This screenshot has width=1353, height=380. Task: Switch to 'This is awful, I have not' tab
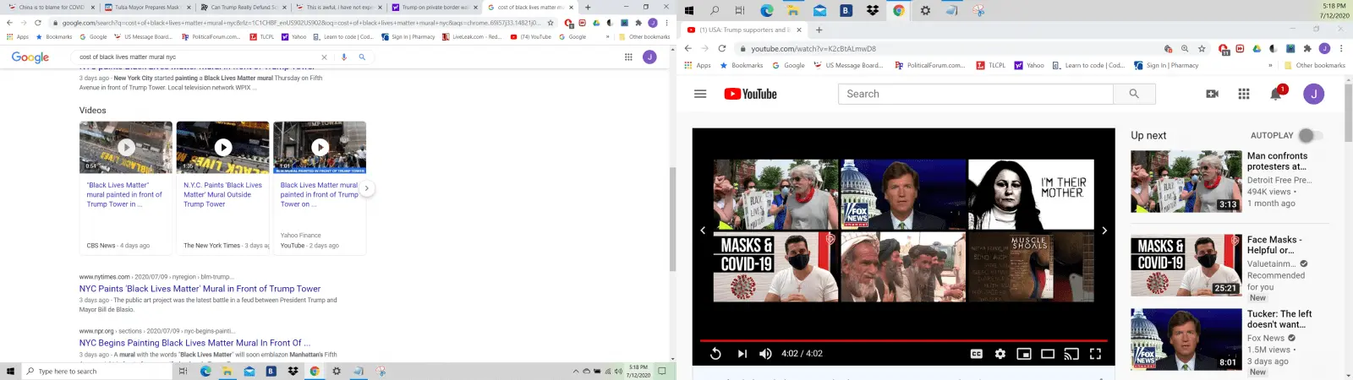(x=337, y=7)
